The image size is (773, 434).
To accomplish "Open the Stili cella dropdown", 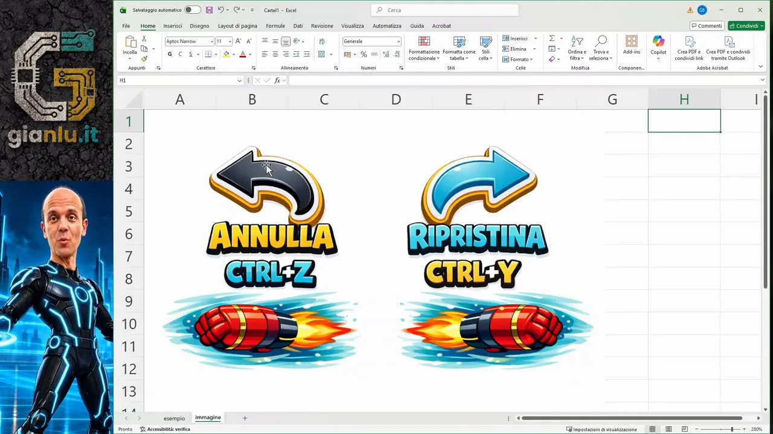I will pos(486,48).
